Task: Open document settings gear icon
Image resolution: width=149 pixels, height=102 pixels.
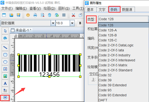Action: coord(28,15)
